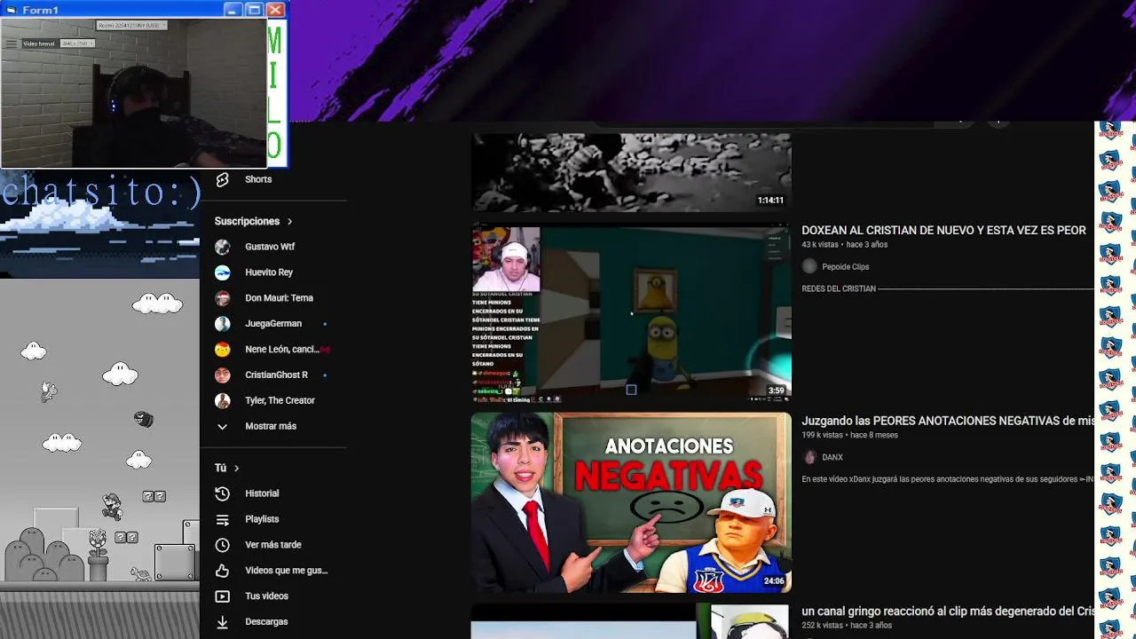Go to JuegaGerman subscription

point(273,324)
